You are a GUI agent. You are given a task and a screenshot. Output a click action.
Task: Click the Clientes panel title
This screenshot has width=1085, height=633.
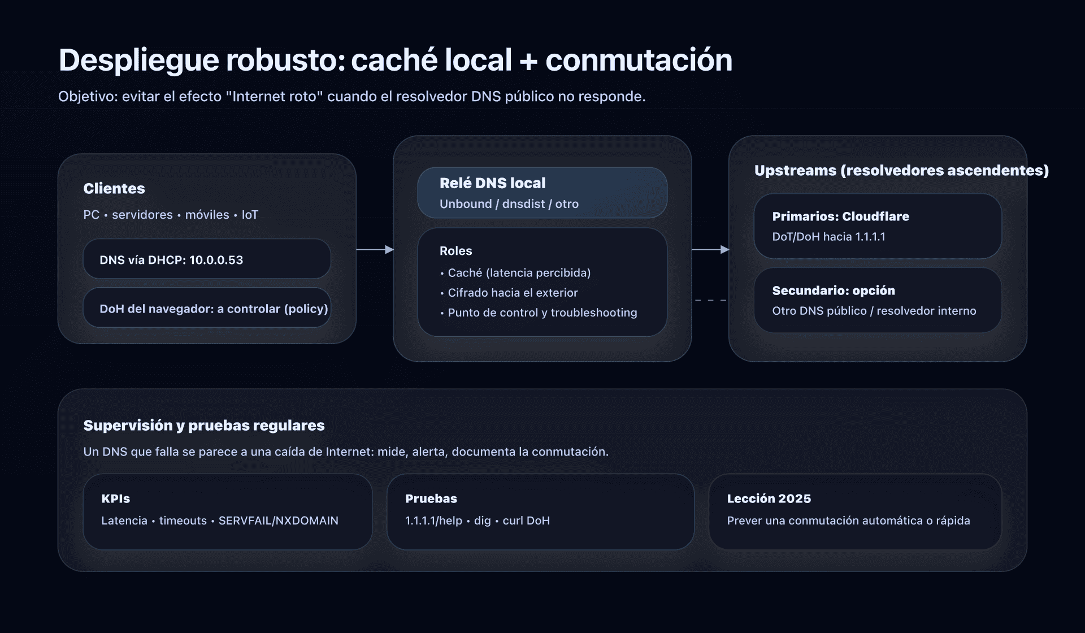coord(114,188)
